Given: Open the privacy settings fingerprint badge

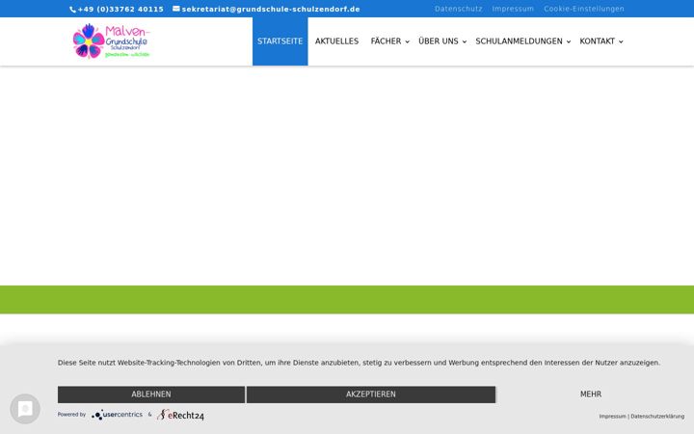Looking at the screenshot, I should point(25,409).
